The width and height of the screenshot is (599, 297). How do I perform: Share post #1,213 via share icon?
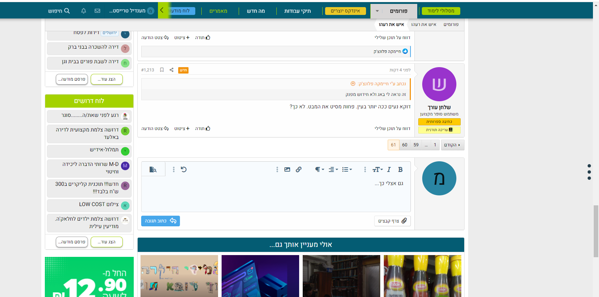(171, 70)
